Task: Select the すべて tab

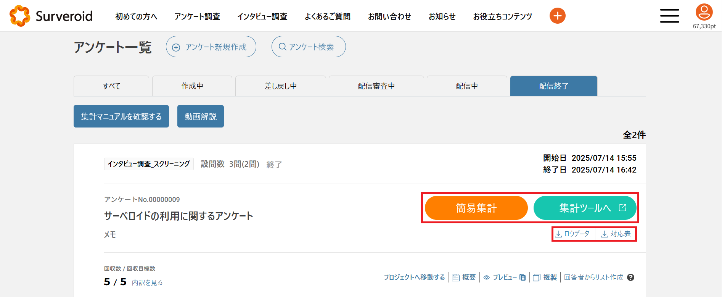Action: coord(111,86)
